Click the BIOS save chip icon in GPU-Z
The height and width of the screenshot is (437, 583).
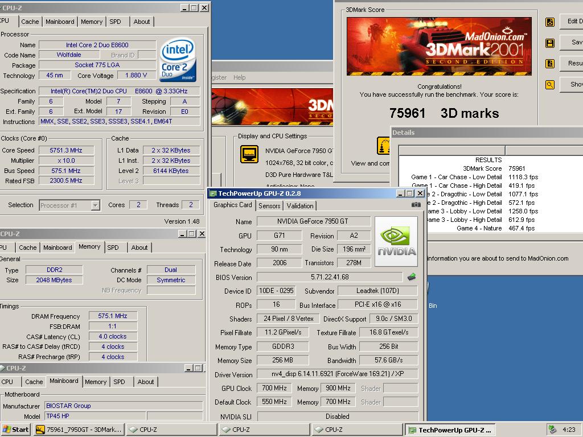411,277
